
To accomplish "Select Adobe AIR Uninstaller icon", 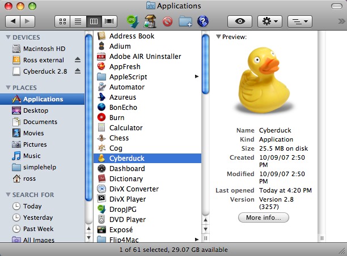I will [101, 56].
